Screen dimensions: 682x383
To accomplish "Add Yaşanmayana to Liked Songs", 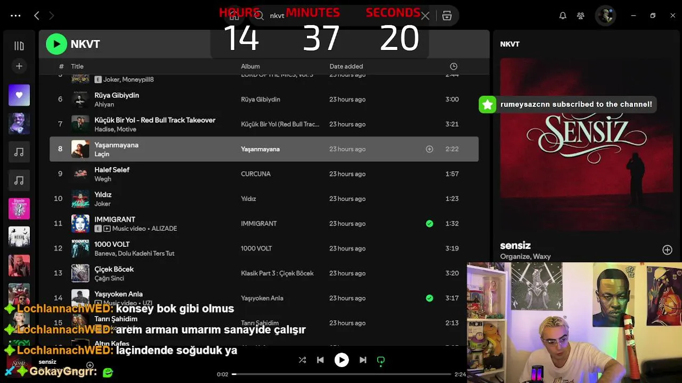I will click(x=429, y=149).
